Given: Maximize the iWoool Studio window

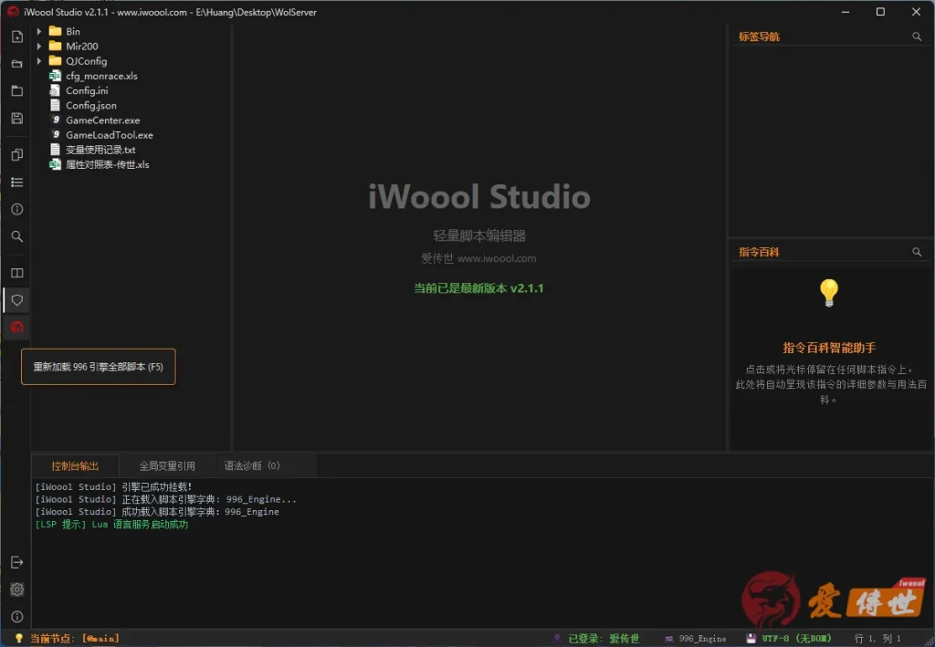Looking at the screenshot, I should [x=880, y=12].
